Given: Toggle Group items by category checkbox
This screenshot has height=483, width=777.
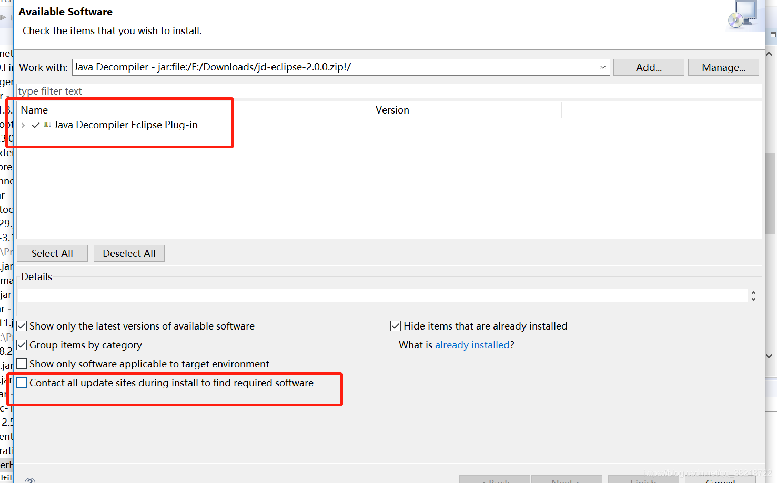Looking at the screenshot, I should 22,345.
